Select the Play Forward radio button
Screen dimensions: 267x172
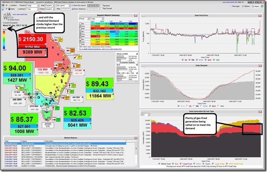coord(101,8)
